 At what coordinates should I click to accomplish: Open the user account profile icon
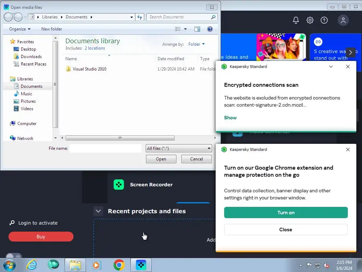pos(343,20)
